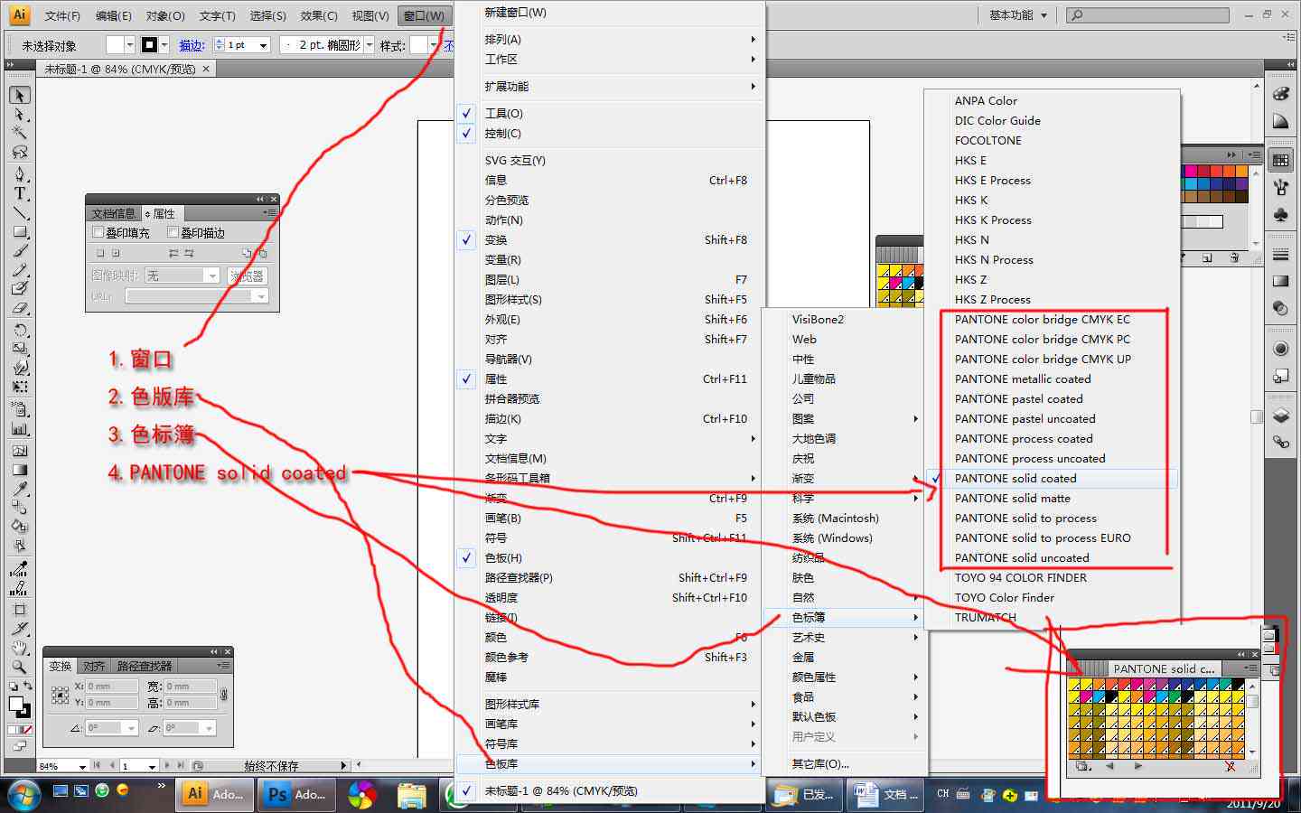Select the Magic Wand tool
Screen dimensions: 1301x813
(x=19, y=133)
